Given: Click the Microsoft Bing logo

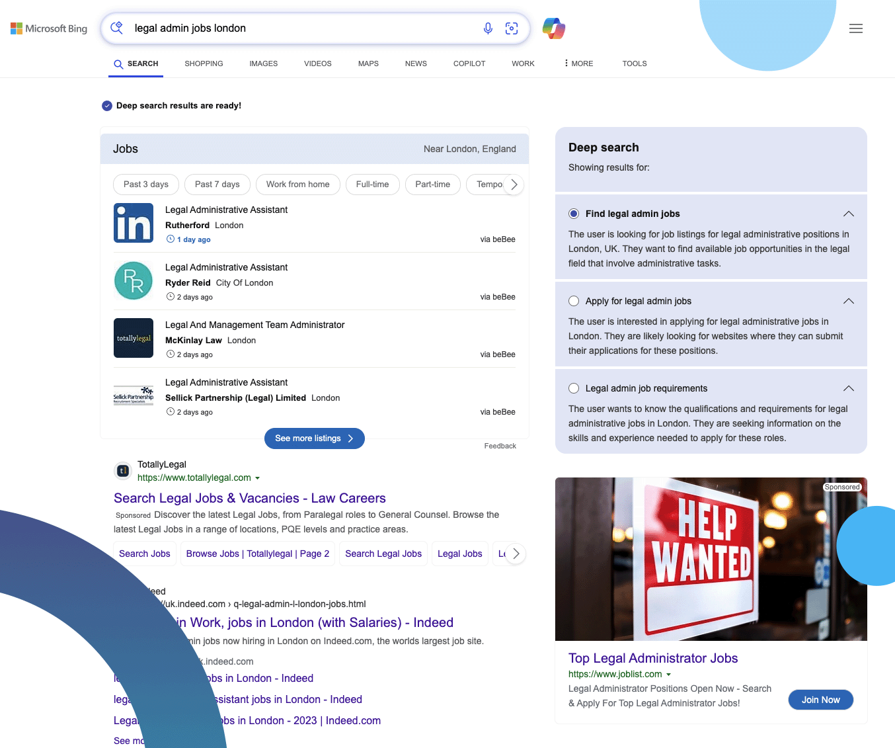Looking at the screenshot, I should click(48, 28).
